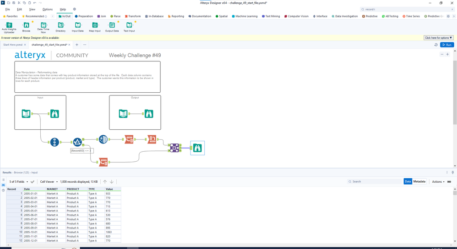Open the Actions dropdown
Image resolution: width=457 pixels, height=249 pixels.
438,181
